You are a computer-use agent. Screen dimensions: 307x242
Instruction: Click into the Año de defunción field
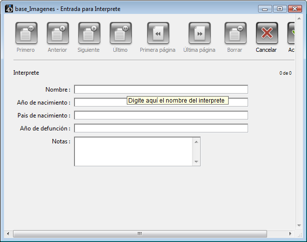161,128
